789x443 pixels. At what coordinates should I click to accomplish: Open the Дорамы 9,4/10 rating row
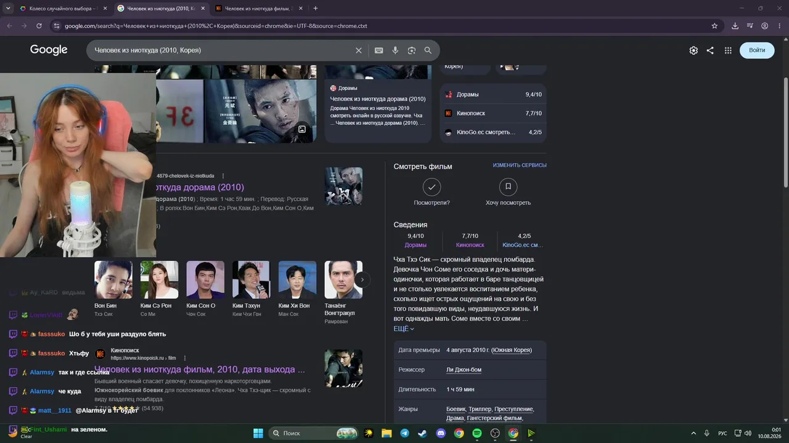493,95
